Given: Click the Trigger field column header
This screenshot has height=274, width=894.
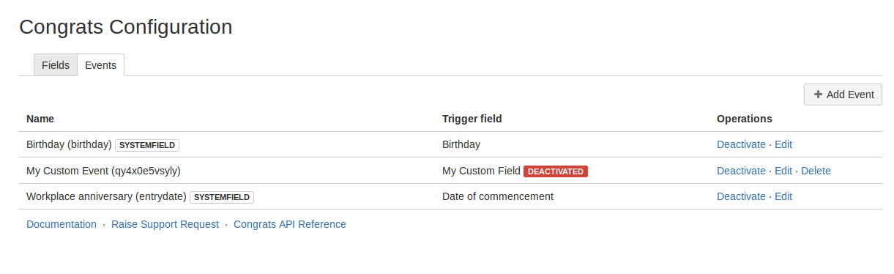Looking at the screenshot, I should coord(472,119).
